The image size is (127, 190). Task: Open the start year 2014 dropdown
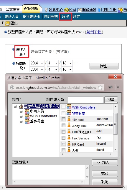[x=37, y=63]
